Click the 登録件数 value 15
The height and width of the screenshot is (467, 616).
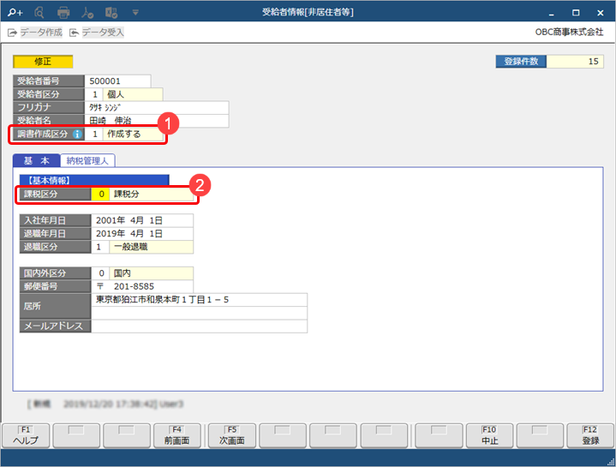click(x=575, y=62)
